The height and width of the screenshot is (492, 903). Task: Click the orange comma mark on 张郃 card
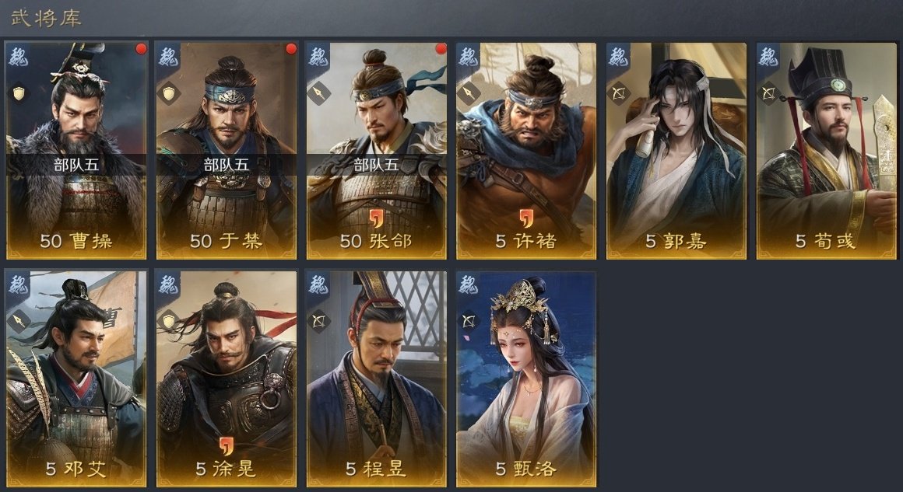tap(376, 218)
